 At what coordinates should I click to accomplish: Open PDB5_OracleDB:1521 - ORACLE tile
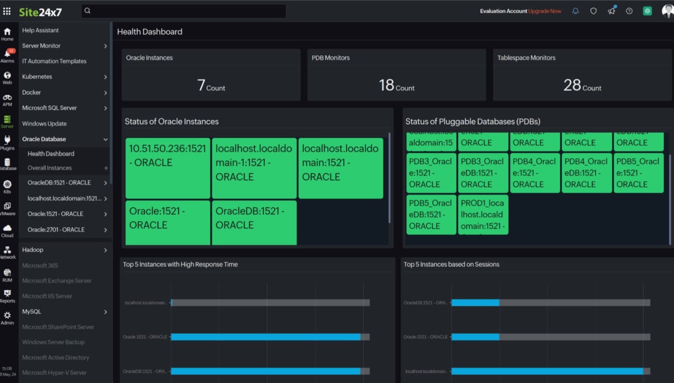[x=431, y=215]
